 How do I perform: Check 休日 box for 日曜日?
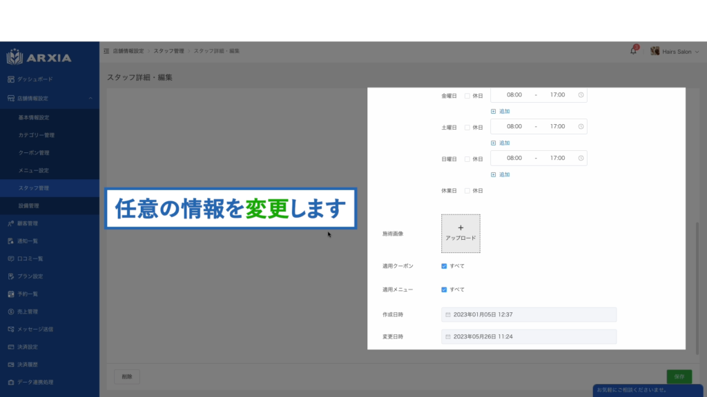point(467,159)
